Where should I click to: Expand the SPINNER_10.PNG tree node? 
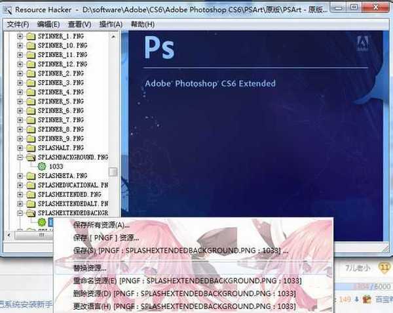point(20,46)
